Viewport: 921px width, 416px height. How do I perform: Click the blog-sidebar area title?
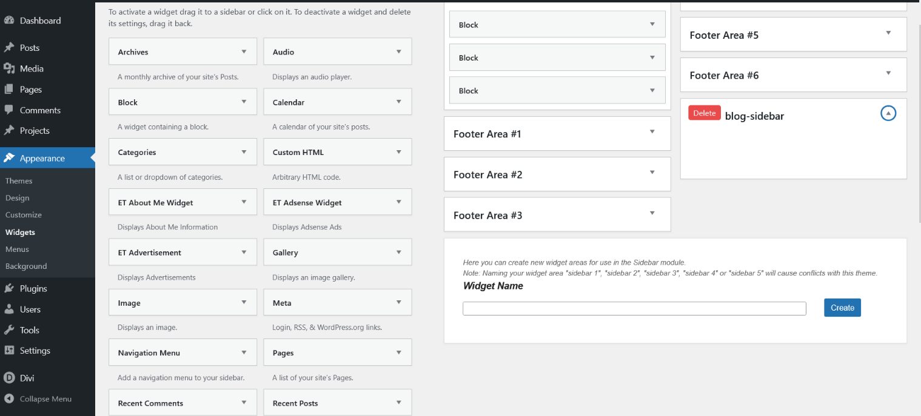[x=754, y=116]
